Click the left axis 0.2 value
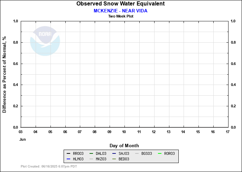The height and width of the screenshot is (172, 242). point(16,106)
